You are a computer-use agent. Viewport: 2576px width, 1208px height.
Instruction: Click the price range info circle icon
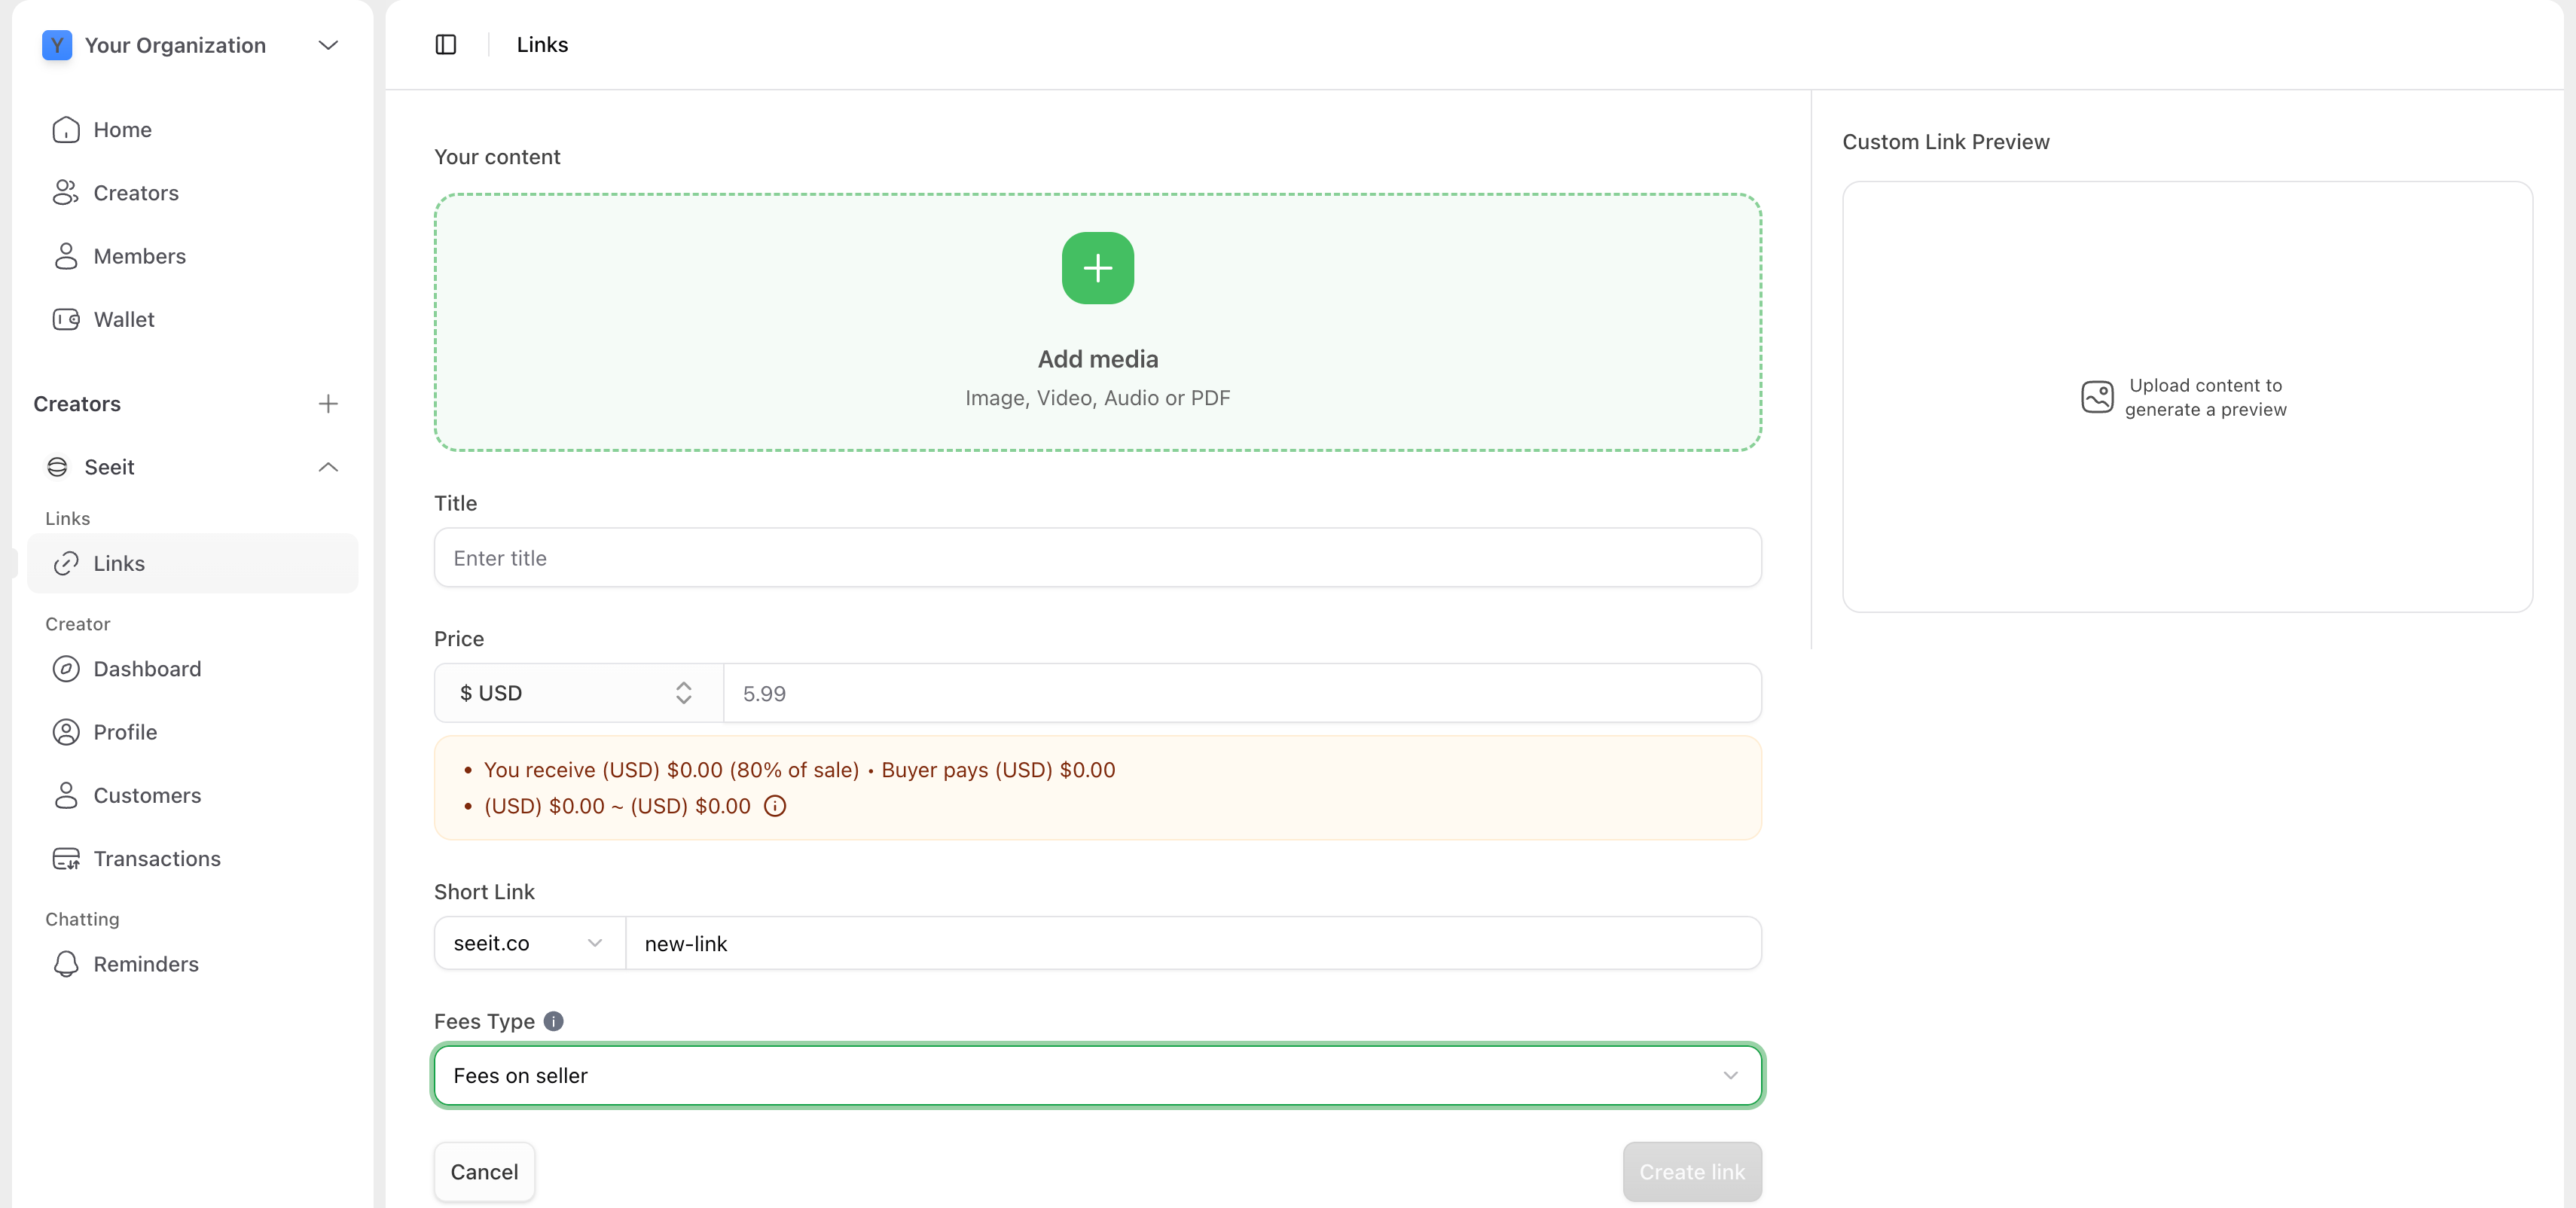[x=775, y=806]
